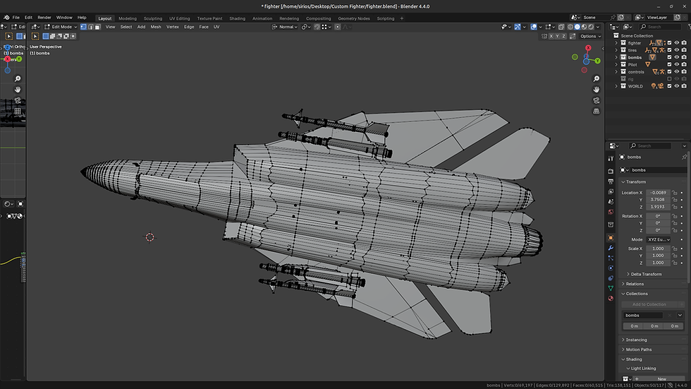Open the Edit Mode dropdown
This screenshot has width=691, height=389.
click(x=61, y=27)
